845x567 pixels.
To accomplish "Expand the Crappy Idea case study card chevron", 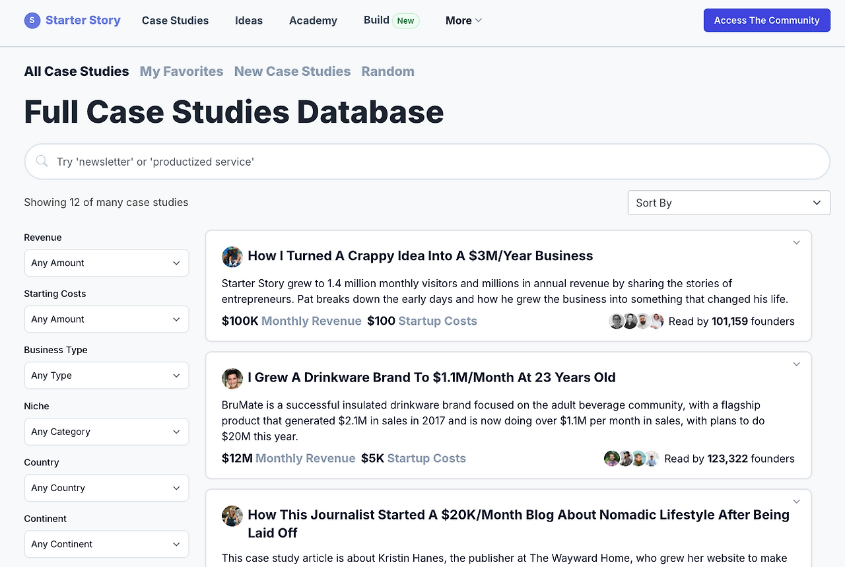I will (796, 242).
